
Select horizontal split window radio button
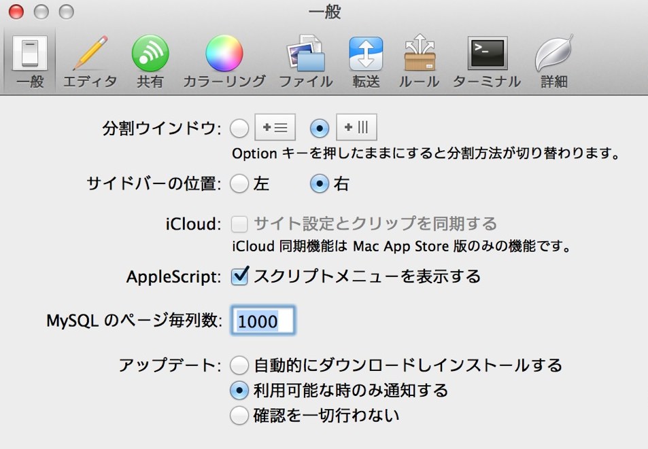[x=239, y=128]
